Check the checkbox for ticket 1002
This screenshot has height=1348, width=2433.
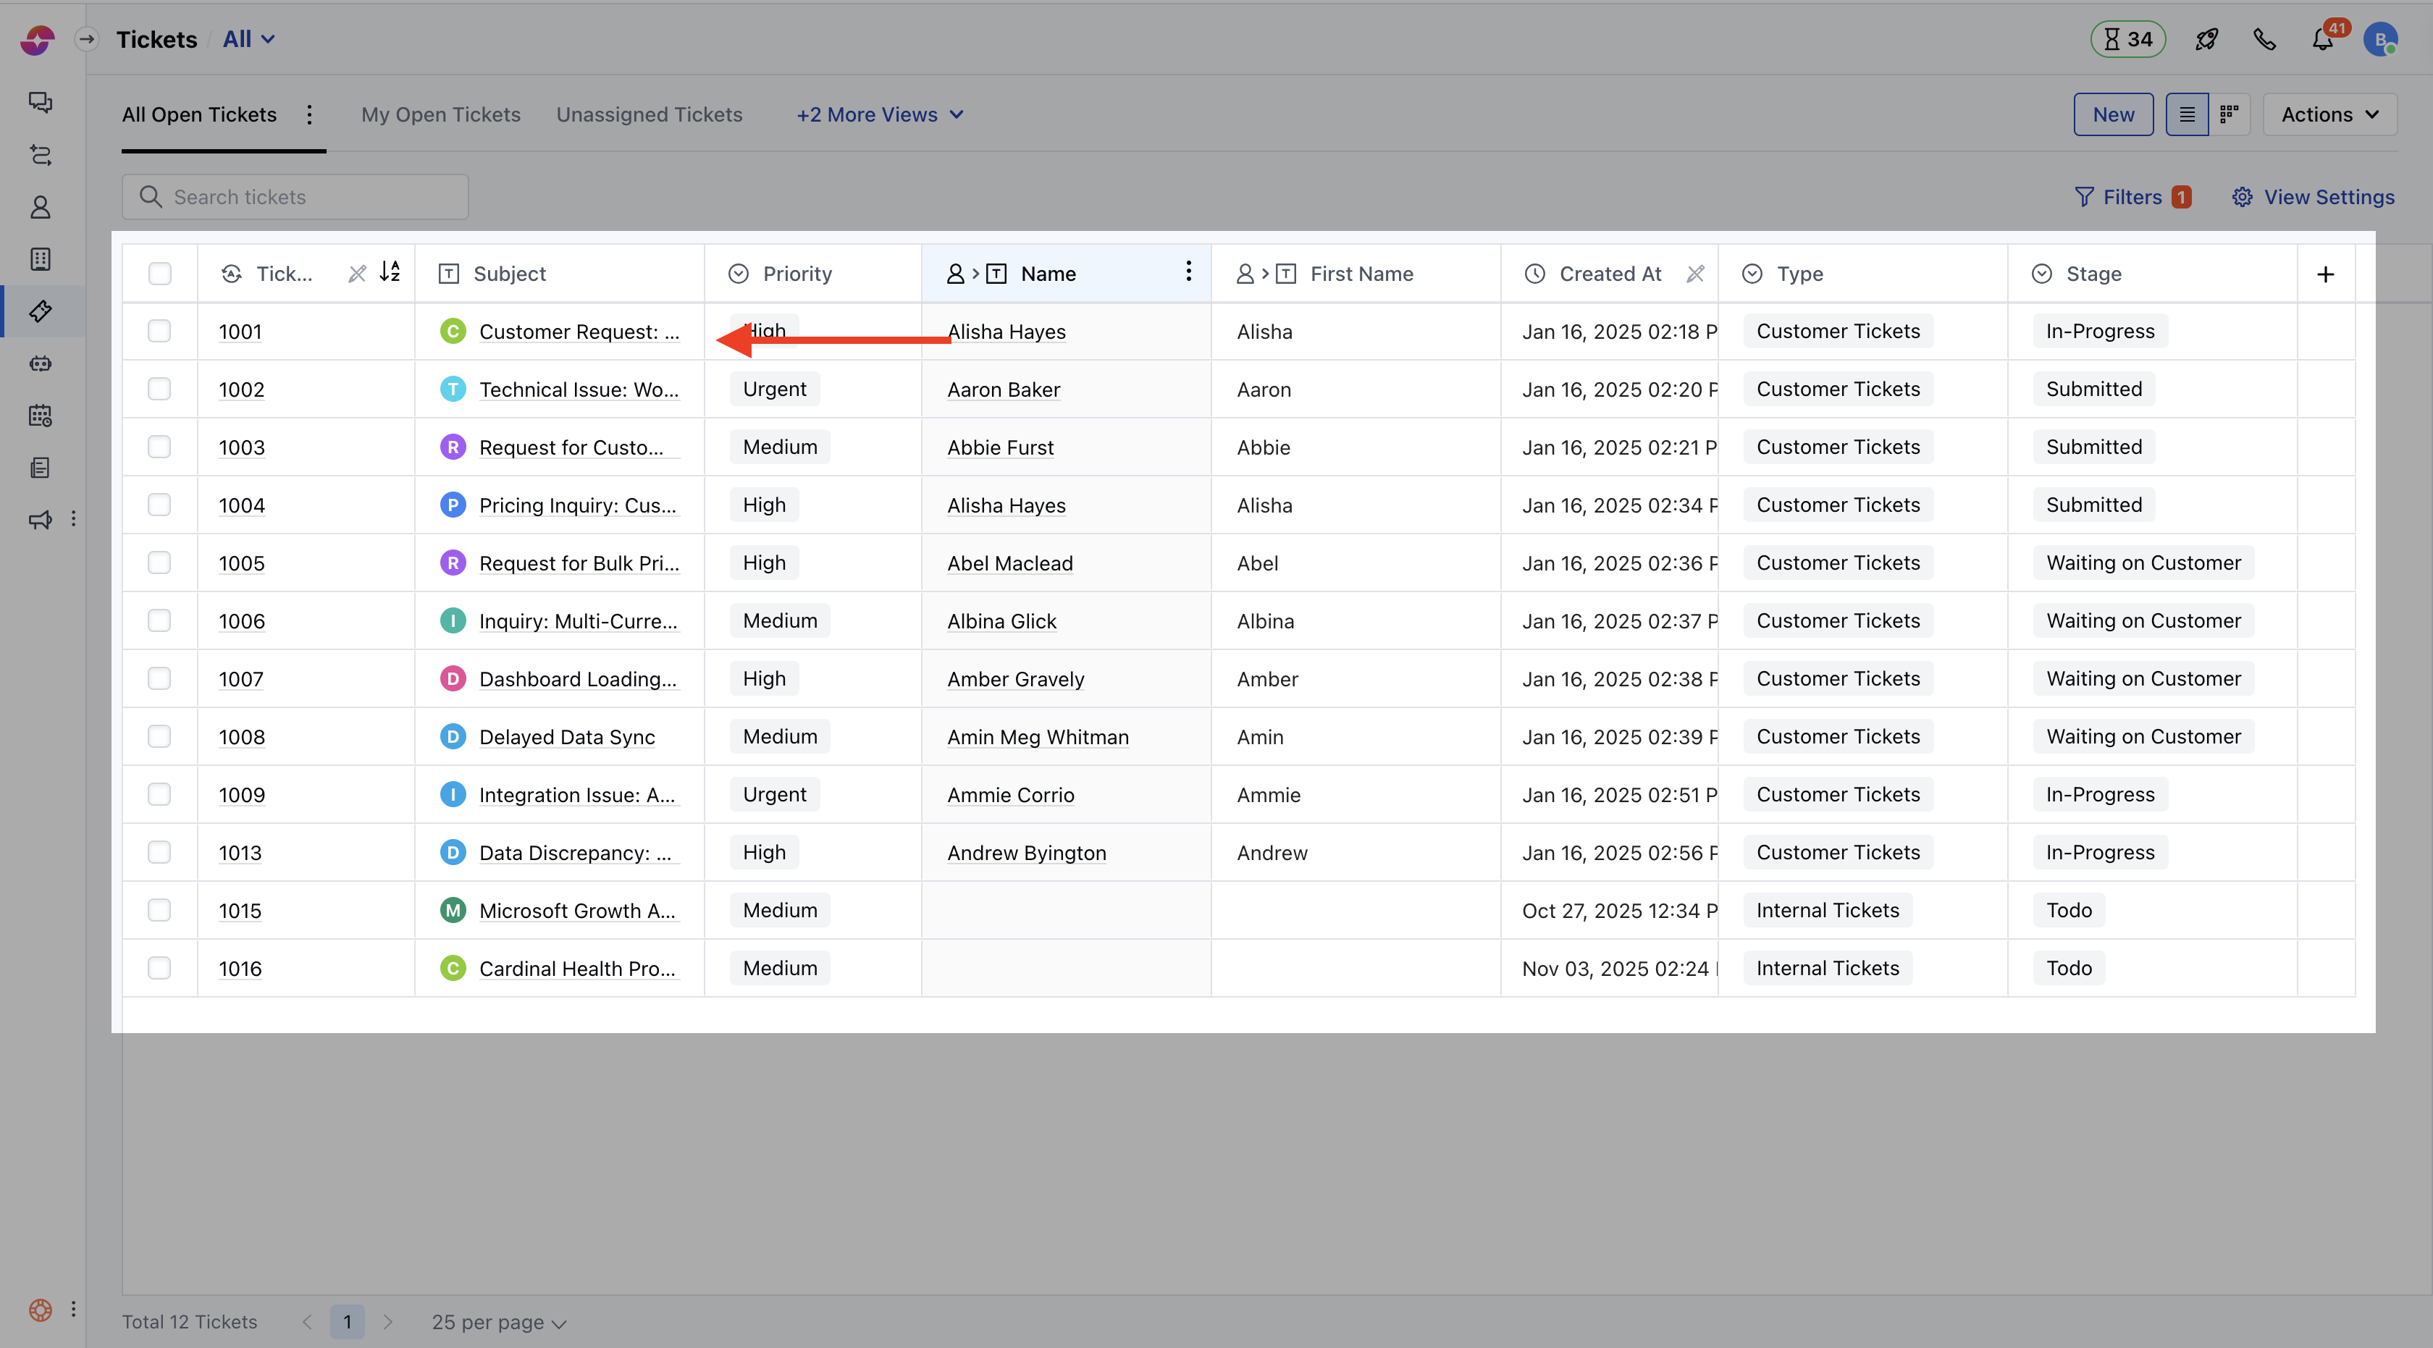pyautogui.click(x=159, y=388)
